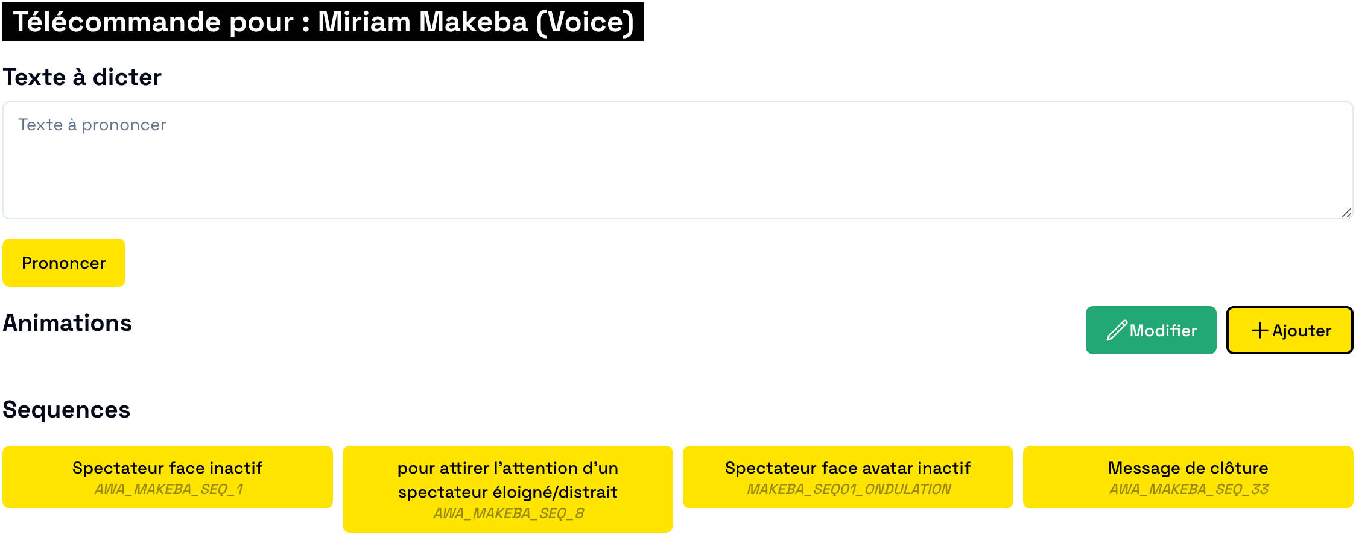Click the AWA_MAKEBA_SEQ_8 code label
The height and width of the screenshot is (535, 1356).
[x=508, y=513]
